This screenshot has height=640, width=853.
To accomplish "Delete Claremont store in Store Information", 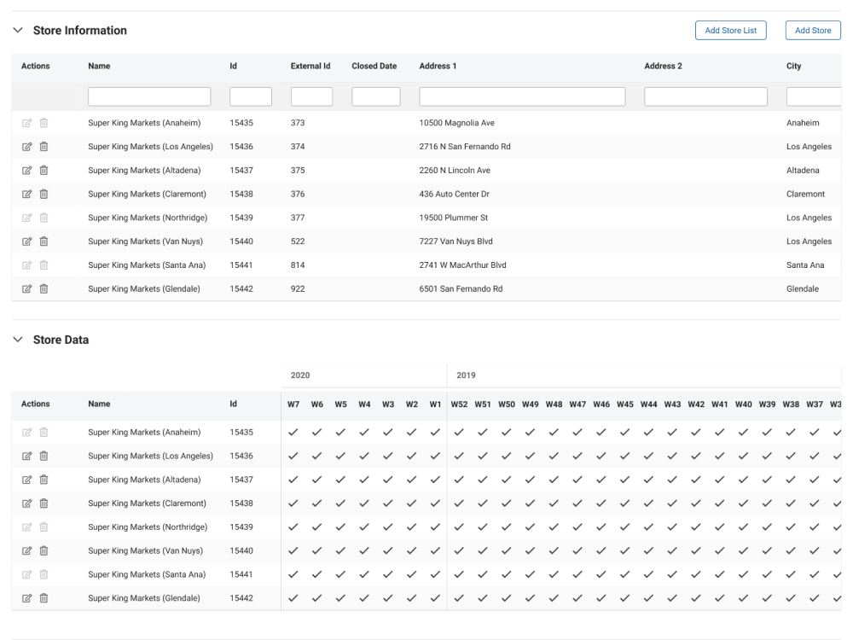I will pos(44,194).
